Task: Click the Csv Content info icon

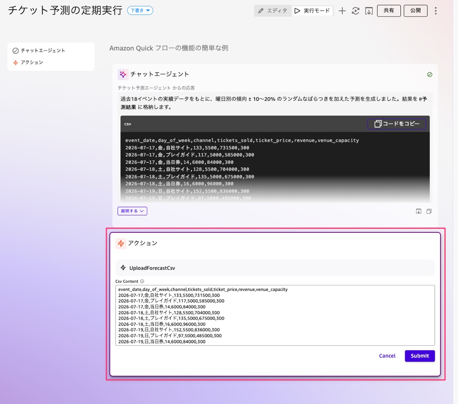Action: [x=142, y=281]
